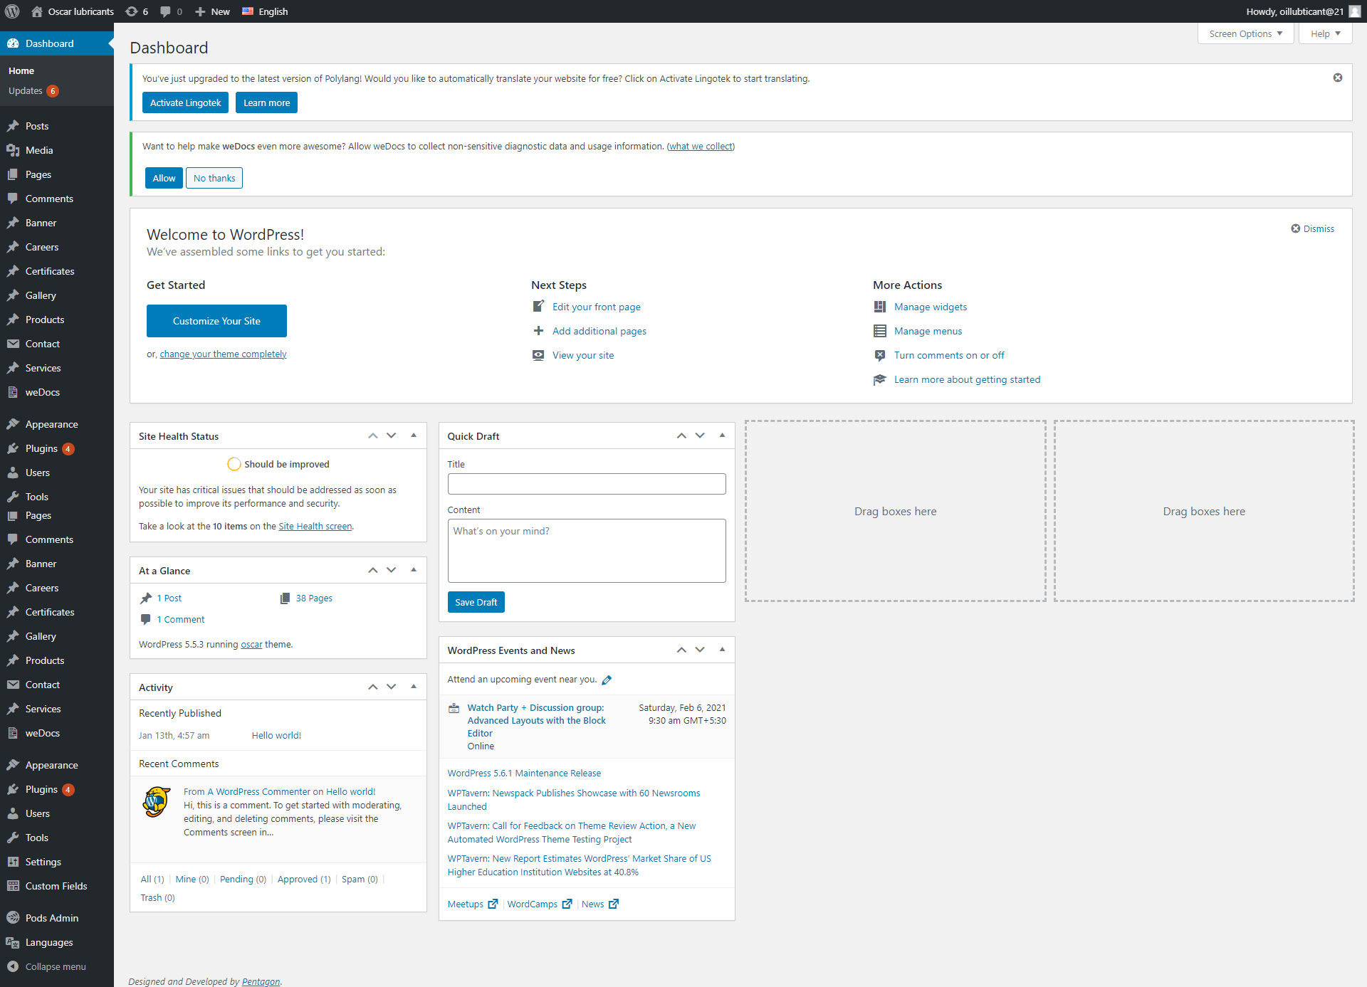Click the graduation cap getting started icon
This screenshot has width=1367, height=987.
coord(880,379)
